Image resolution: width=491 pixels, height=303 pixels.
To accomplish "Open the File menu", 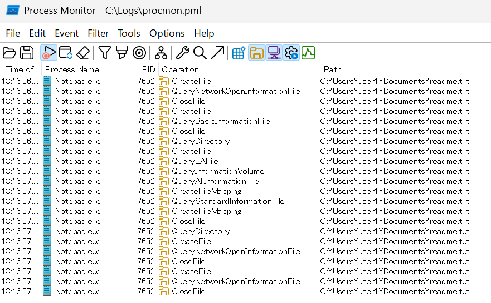I will coord(13,33).
